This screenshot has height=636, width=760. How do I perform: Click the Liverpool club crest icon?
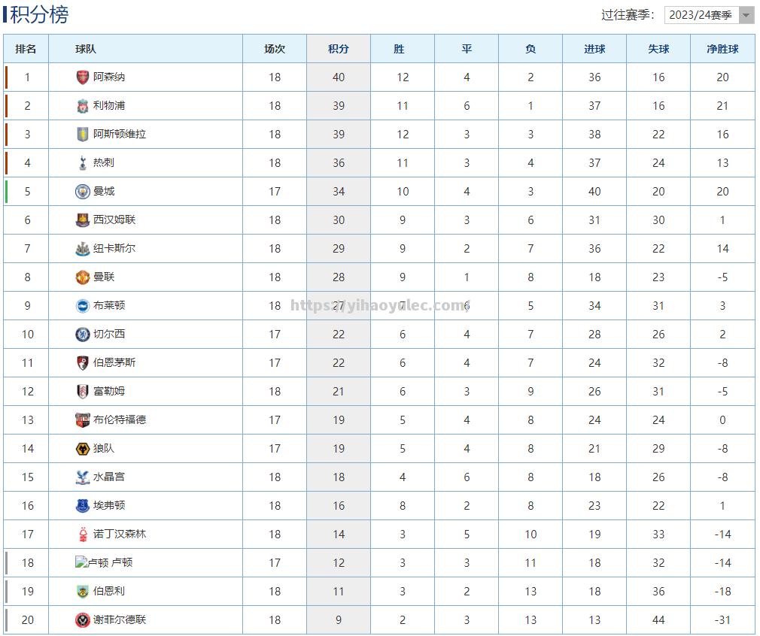click(83, 105)
